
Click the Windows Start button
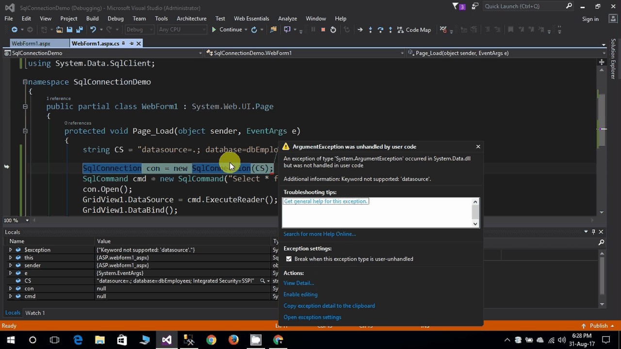11,340
